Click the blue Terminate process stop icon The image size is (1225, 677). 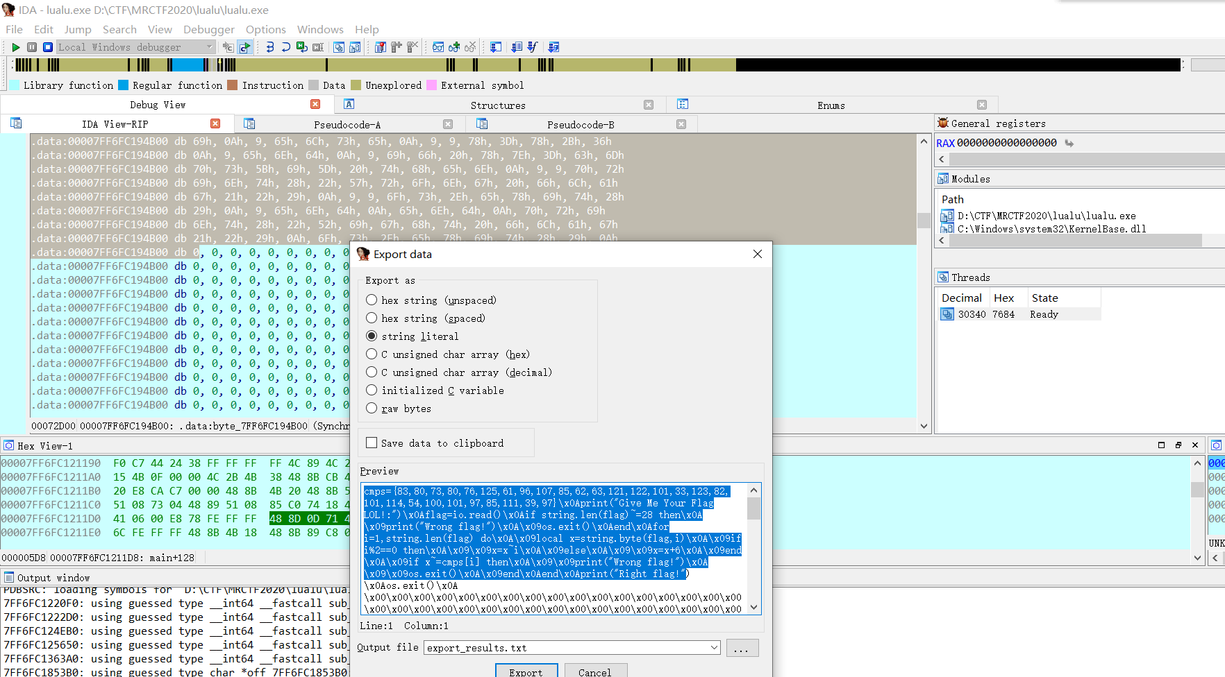click(48, 47)
